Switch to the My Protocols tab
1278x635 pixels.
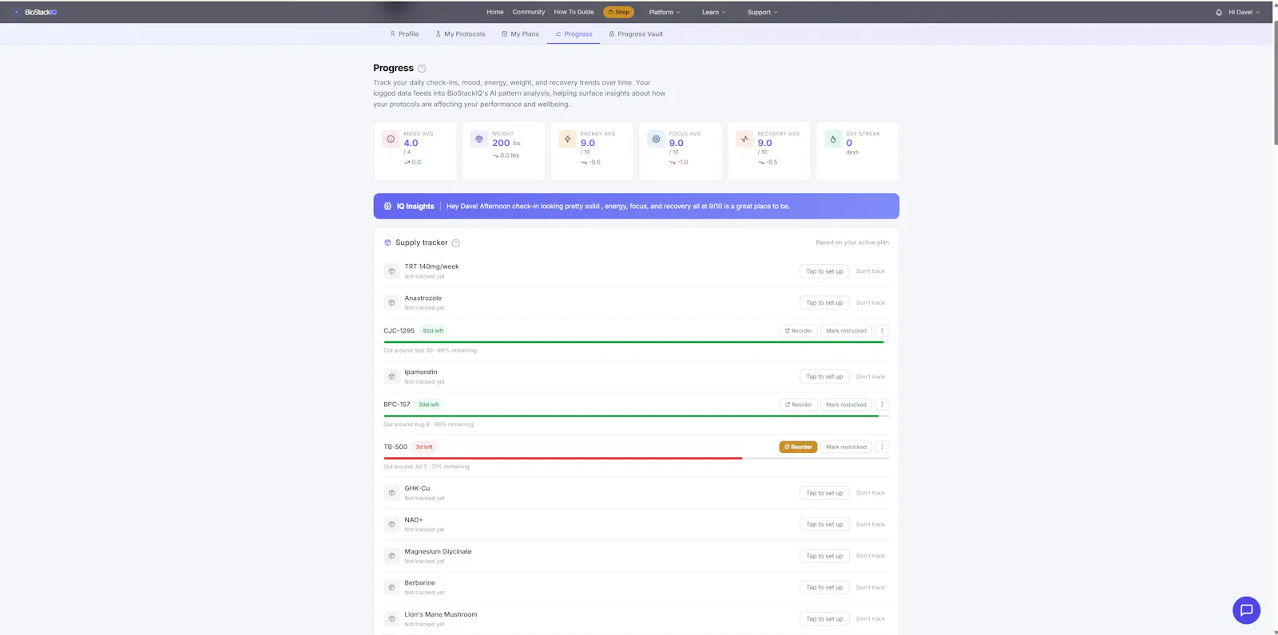point(460,34)
